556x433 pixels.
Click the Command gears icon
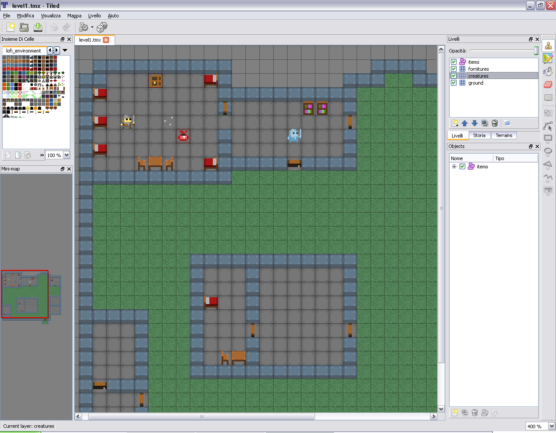83,27
